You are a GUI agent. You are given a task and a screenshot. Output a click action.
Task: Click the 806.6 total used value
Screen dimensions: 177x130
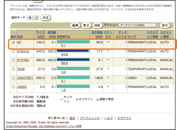pos(41,101)
